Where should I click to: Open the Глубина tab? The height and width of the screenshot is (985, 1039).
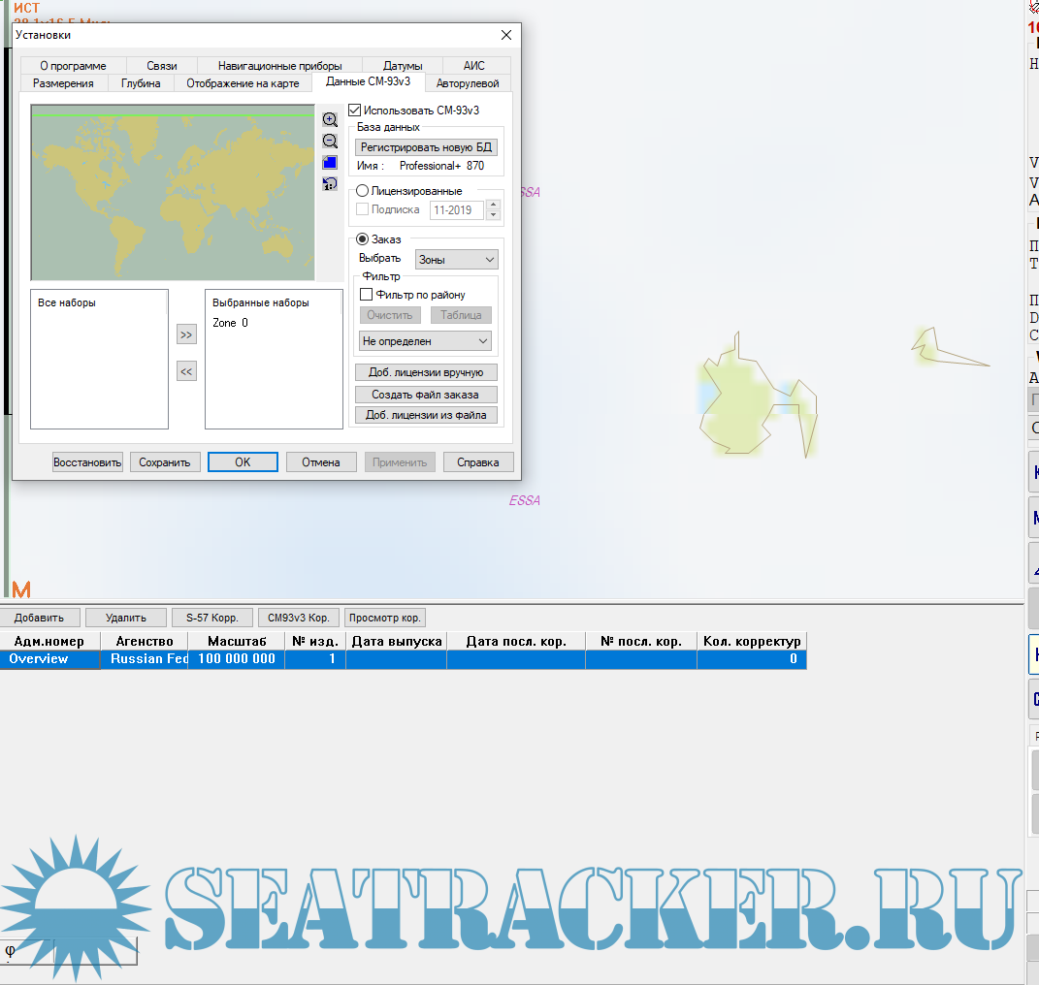pyautogui.click(x=141, y=83)
